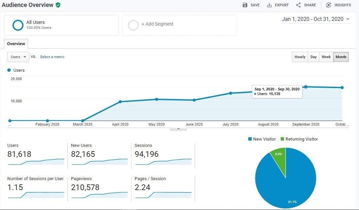Image resolution: width=359 pixels, height=210 pixels.
Task: Open the Share icon
Action: pyautogui.click(x=299, y=5)
